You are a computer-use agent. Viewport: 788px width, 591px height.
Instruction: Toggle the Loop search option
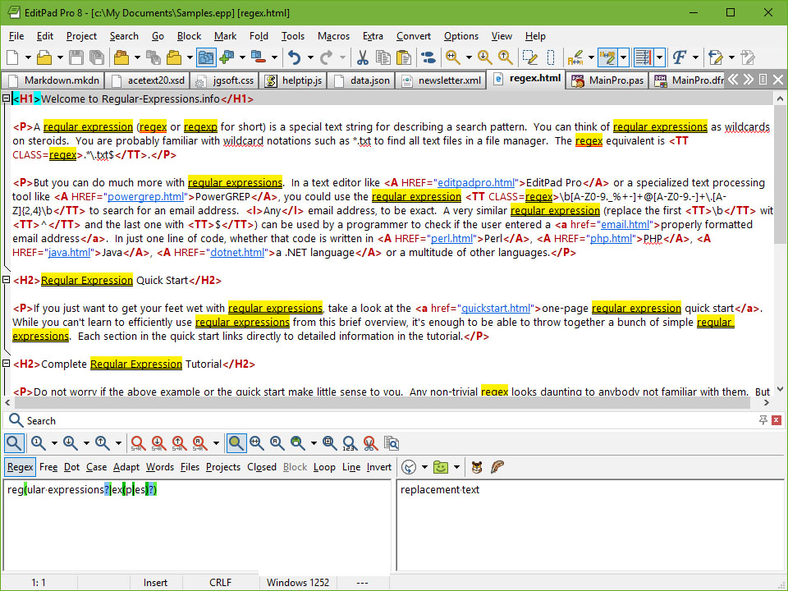click(324, 467)
